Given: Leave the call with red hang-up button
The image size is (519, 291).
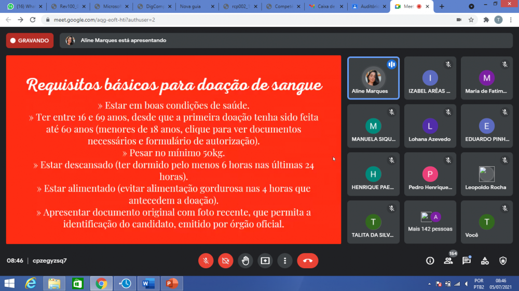Looking at the screenshot, I should point(307,260).
